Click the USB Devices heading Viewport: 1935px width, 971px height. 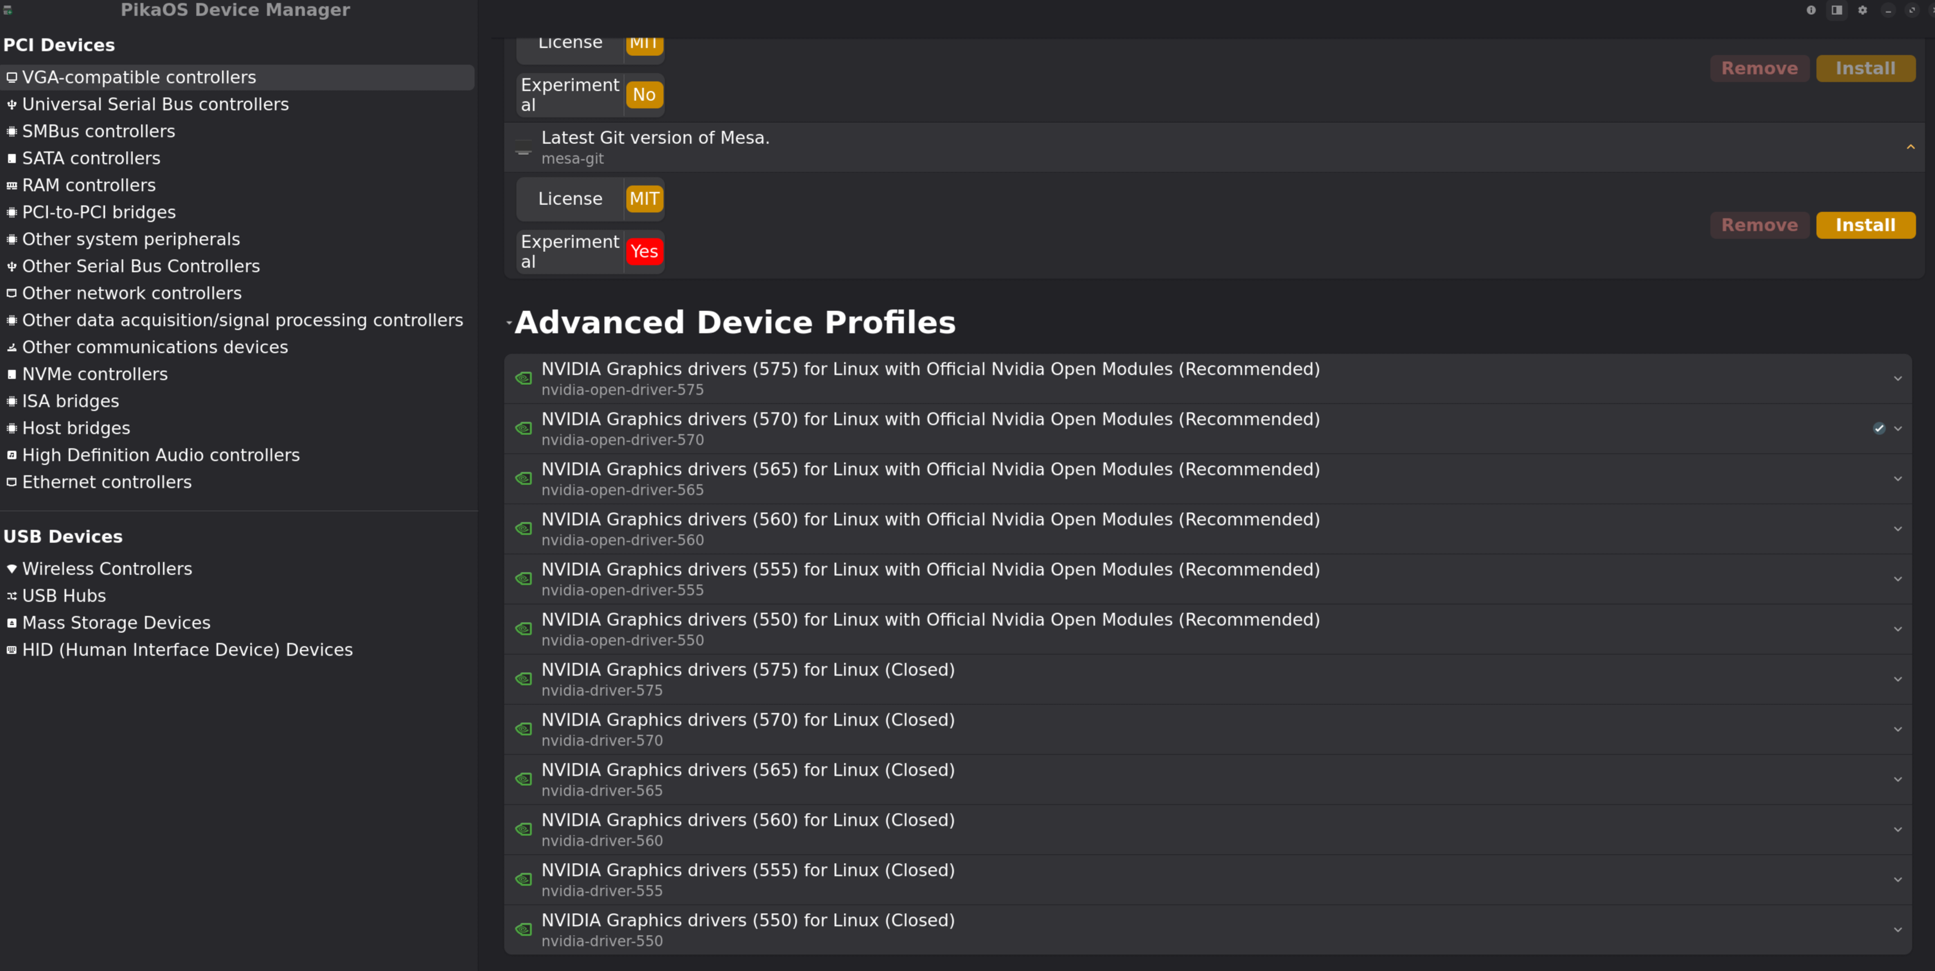tap(63, 537)
